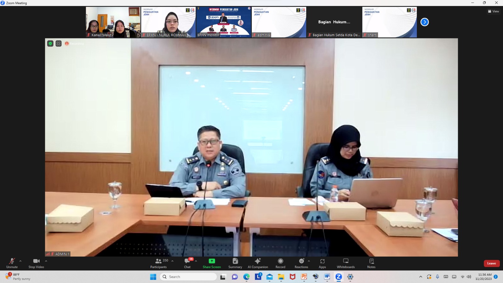The width and height of the screenshot is (503, 283).
Task: Expand audio options arrow next to Unmute
Action: tap(20, 261)
